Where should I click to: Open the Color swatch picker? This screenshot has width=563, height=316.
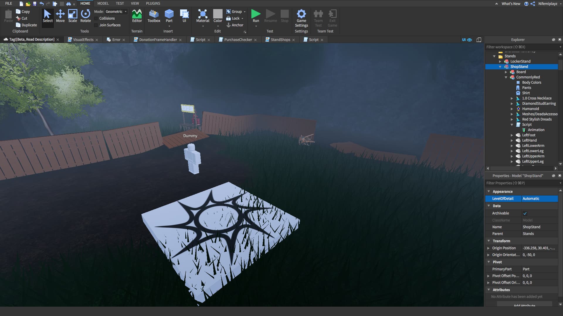pos(218,16)
